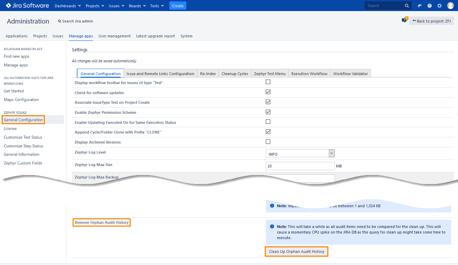The width and height of the screenshot is (458, 265).
Task: Click the Administration heading
Action: tap(28, 21)
